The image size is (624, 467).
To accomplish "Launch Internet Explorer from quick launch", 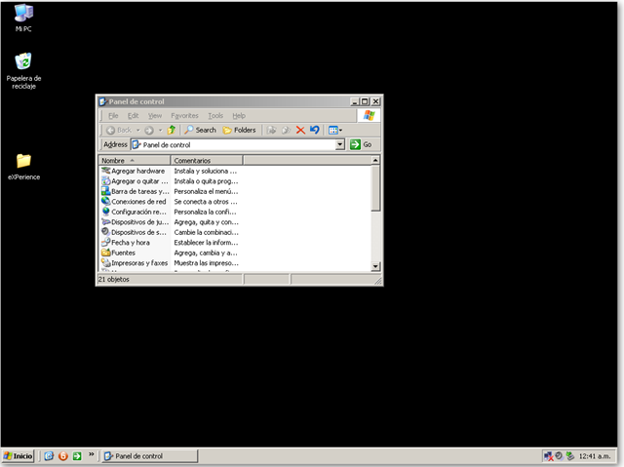I will click(49, 456).
